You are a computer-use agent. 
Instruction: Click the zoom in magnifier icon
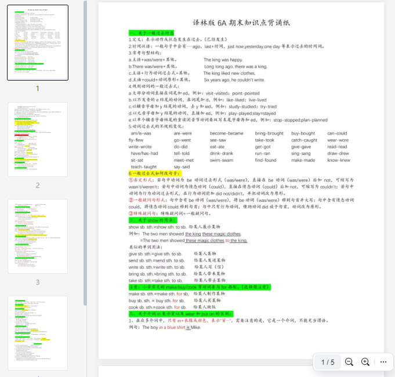coord(365,362)
